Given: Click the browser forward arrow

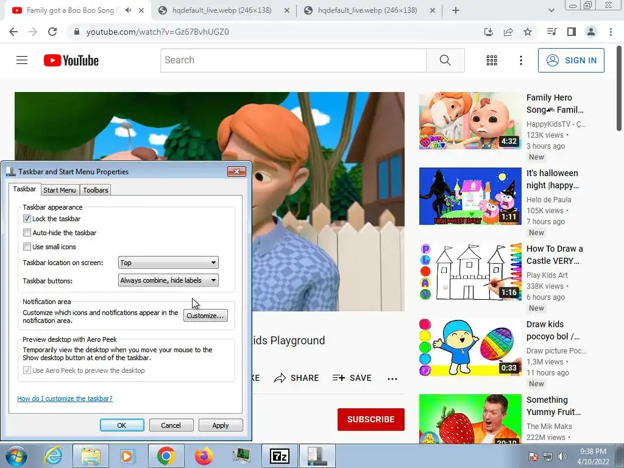Looking at the screenshot, I should 33,32.
